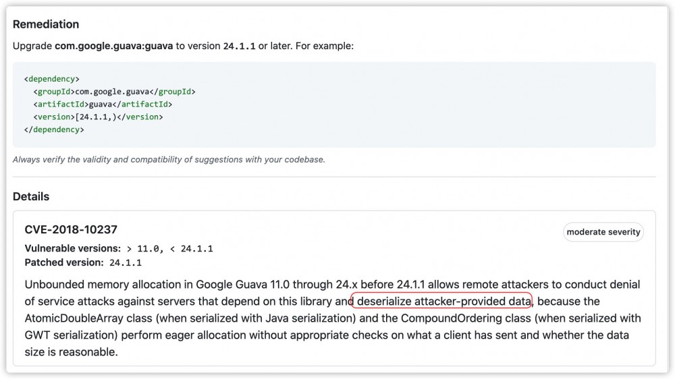Click the 'Always verify the validity' note
This screenshot has width=675, height=379.
(169, 160)
